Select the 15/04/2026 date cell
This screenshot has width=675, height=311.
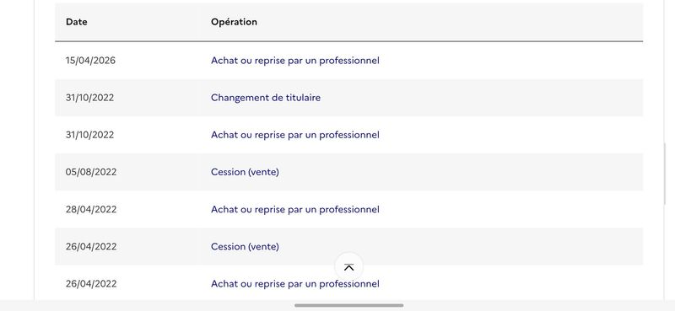pyautogui.click(x=90, y=61)
